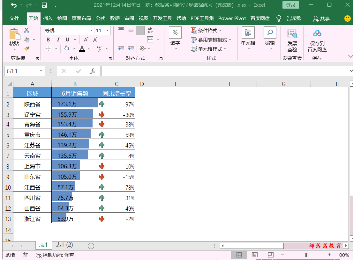Click the phonetic guide wén icon

click(x=100, y=48)
